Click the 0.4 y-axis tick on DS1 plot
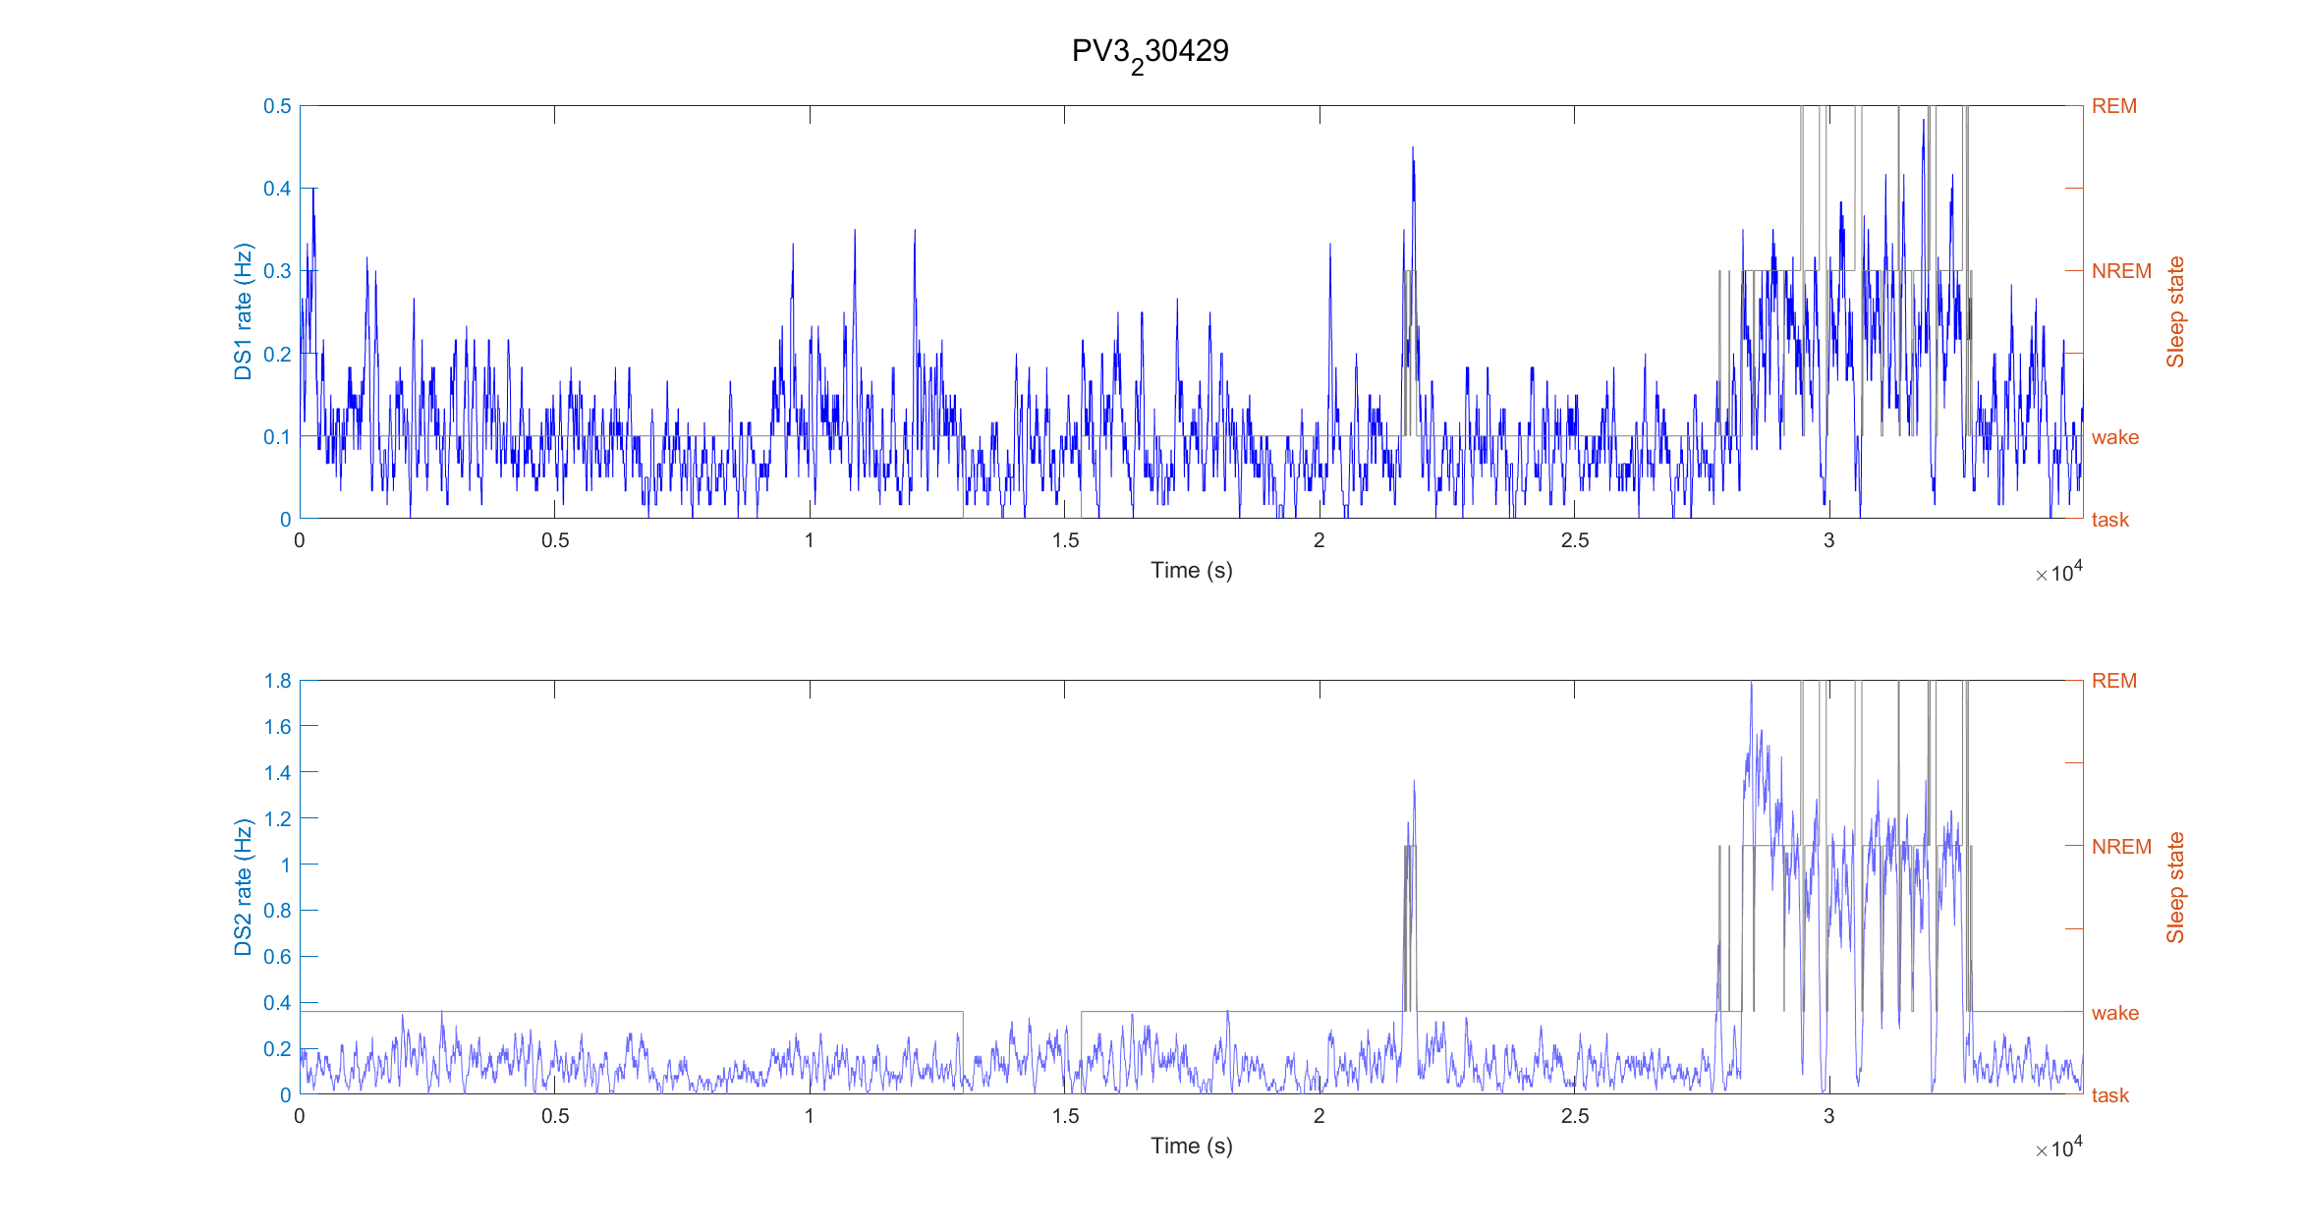Image resolution: width=2303 pixels, height=1228 pixels. (x=277, y=189)
